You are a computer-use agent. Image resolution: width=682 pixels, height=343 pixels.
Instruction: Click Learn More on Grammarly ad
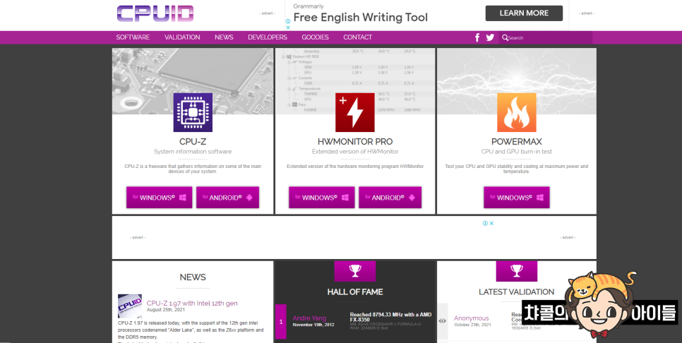click(524, 13)
